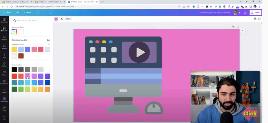Click the Canva account avatar in header
The width and height of the screenshot is (268, 123).
(235, 13)
